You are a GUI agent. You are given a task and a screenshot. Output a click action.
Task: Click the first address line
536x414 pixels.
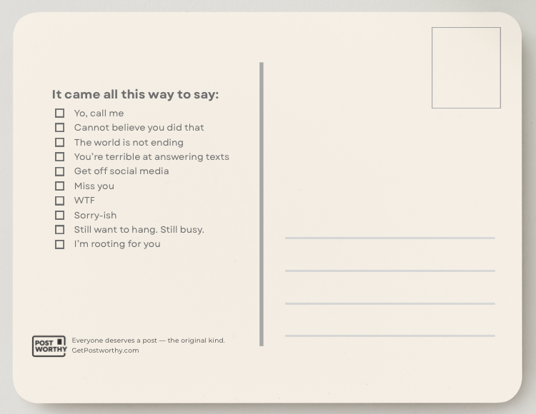(389, 238)
